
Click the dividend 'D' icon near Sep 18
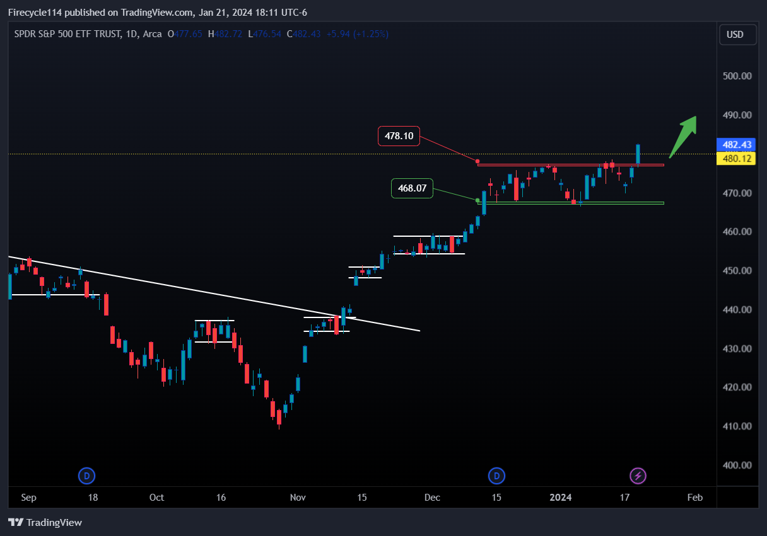click(86, 476)
